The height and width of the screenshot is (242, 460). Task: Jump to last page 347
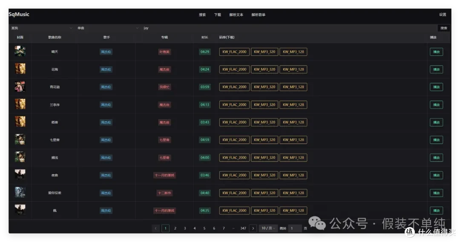[243, 228]
